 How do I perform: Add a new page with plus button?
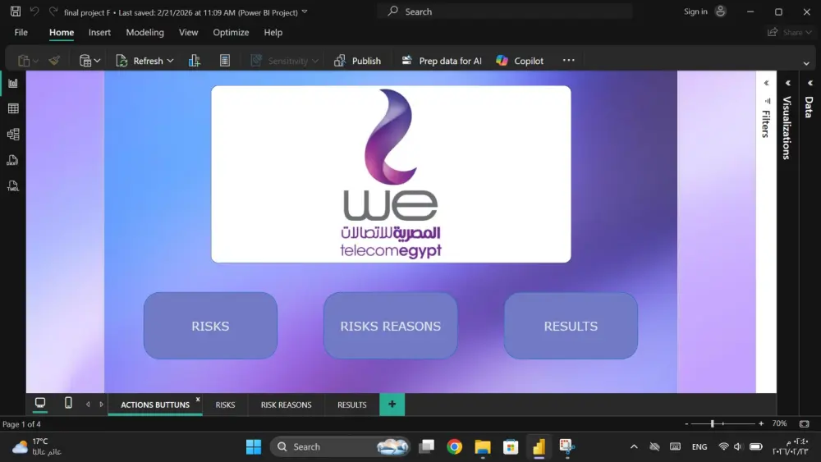(392, 405)
